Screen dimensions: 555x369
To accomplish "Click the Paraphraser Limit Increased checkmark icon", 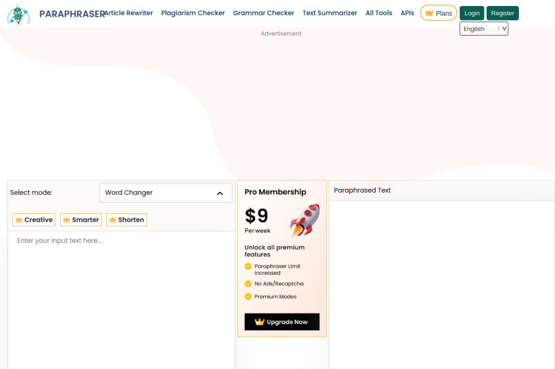I will [x=248, y=266].
